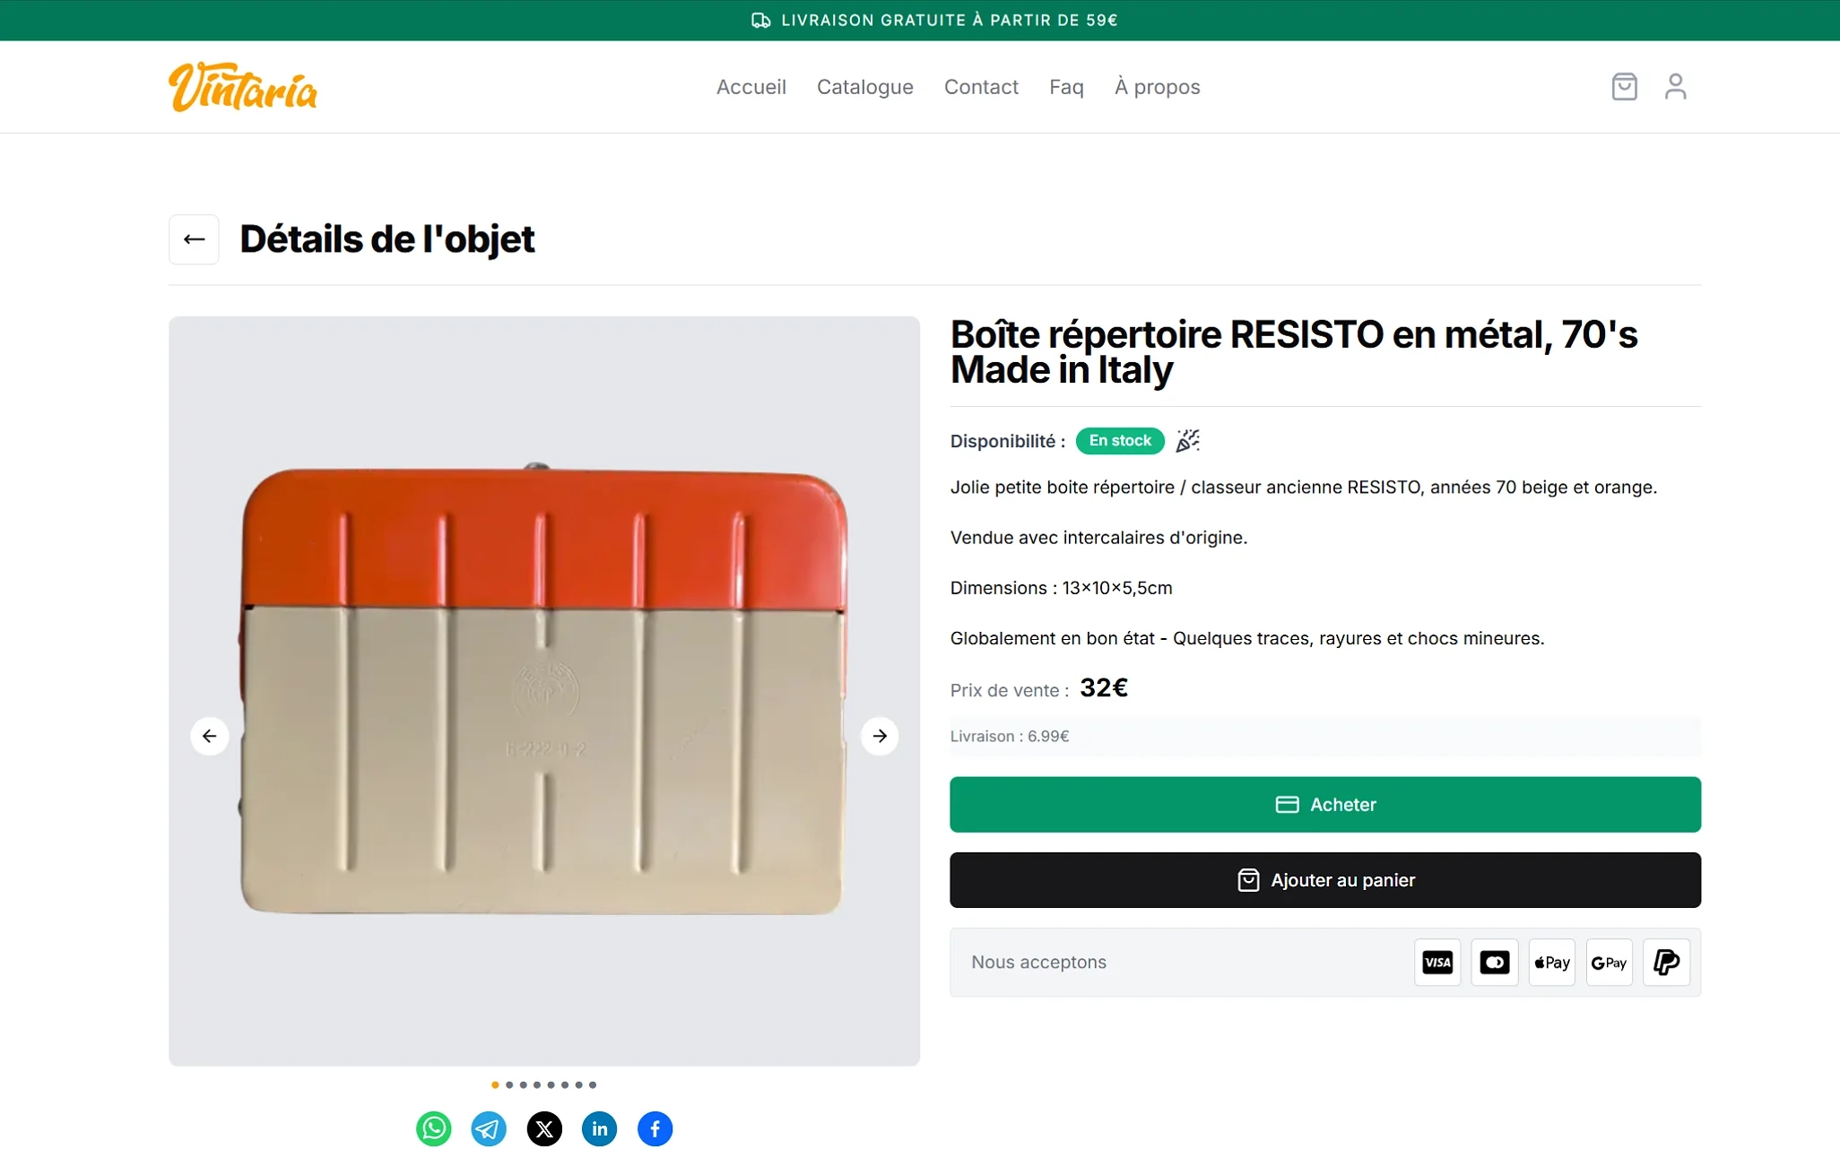
Task: Open the shopping cart icon in header
Action: 1624,87
